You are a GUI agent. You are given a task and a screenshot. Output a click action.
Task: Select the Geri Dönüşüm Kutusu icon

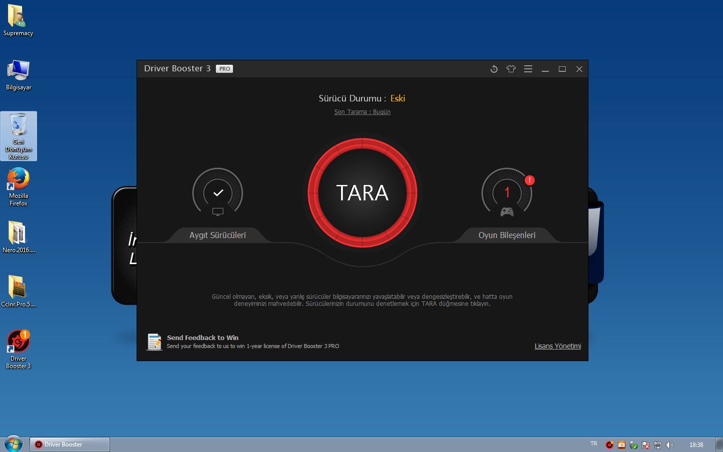[19, 136]
